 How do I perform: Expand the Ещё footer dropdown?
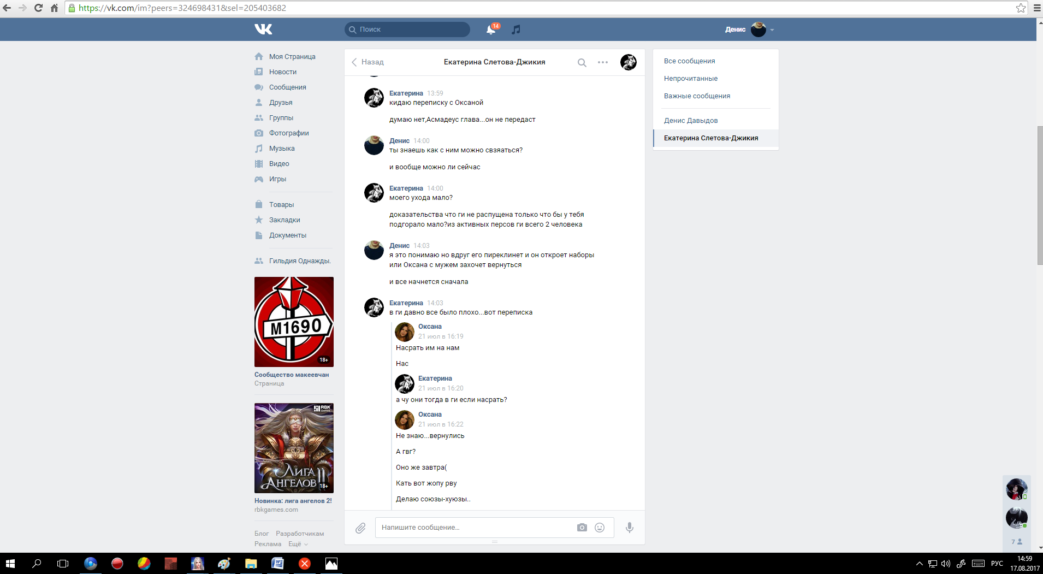(298, 544)
